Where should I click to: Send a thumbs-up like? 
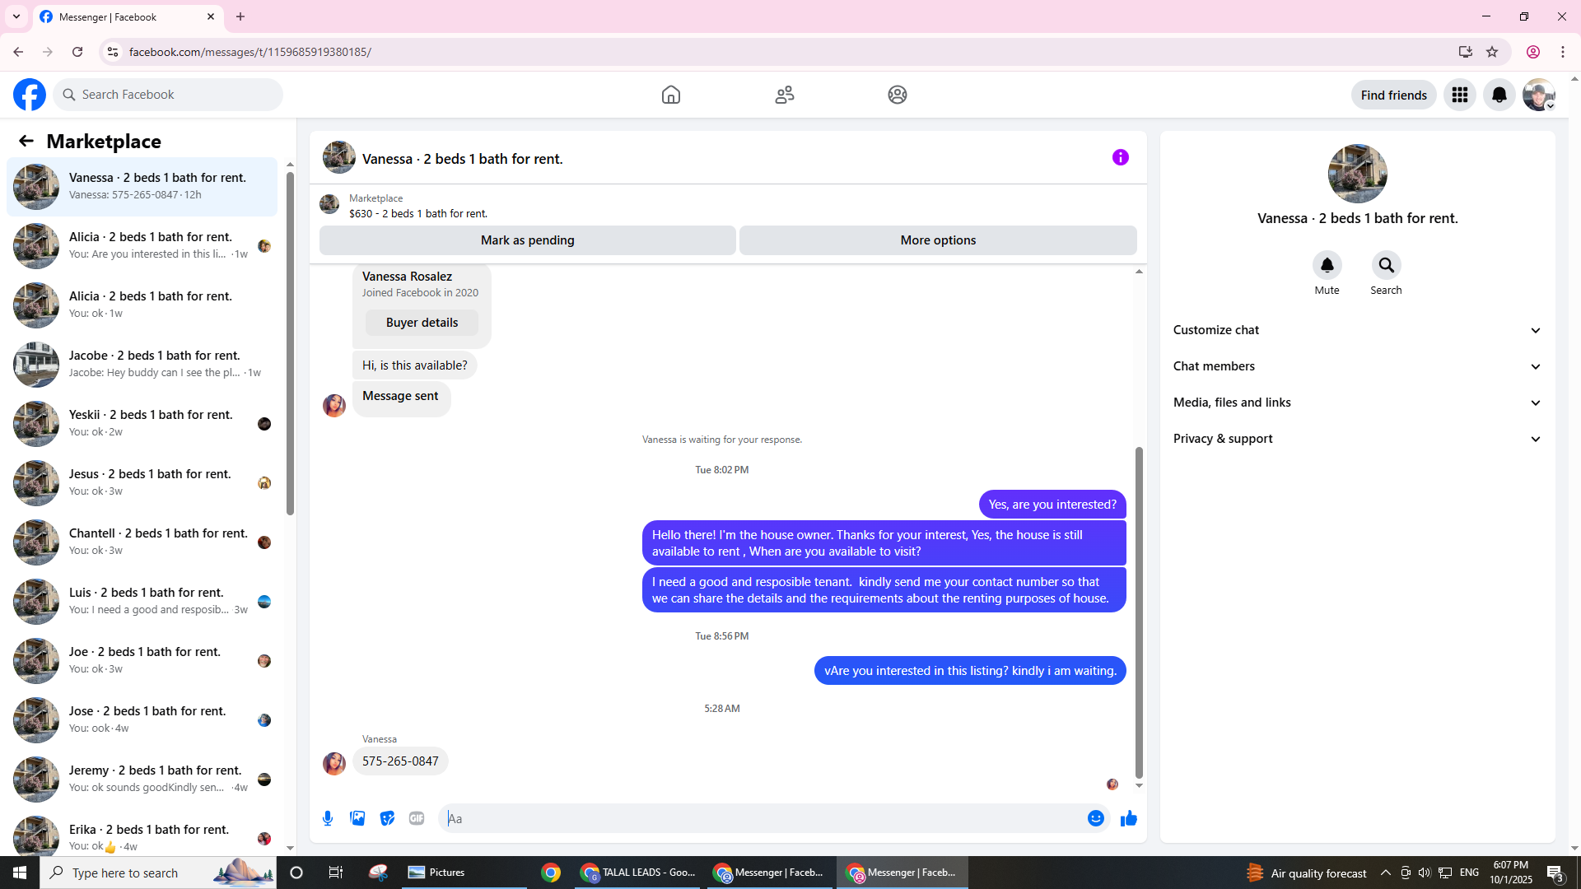pos(1129,818)
